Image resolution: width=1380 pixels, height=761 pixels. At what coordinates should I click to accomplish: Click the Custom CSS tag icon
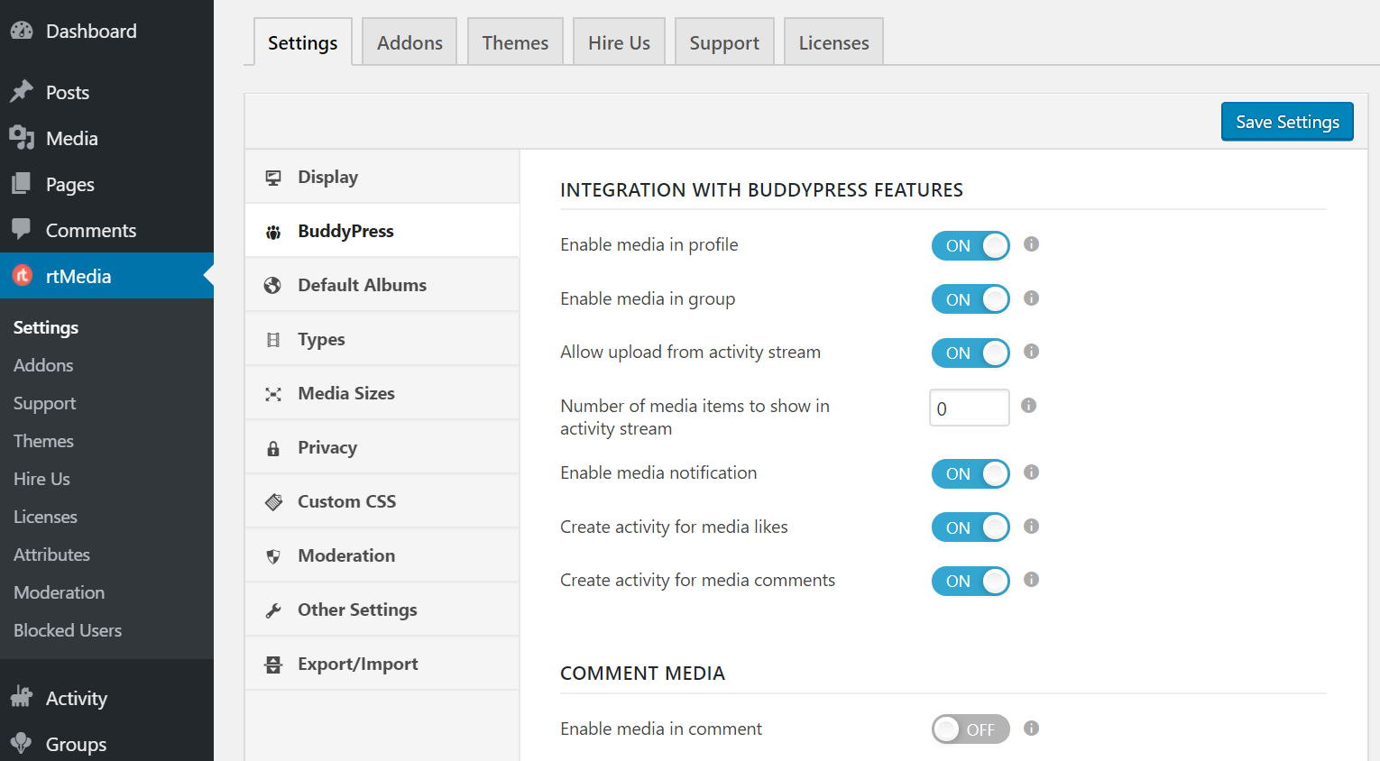tap(272, 501)
